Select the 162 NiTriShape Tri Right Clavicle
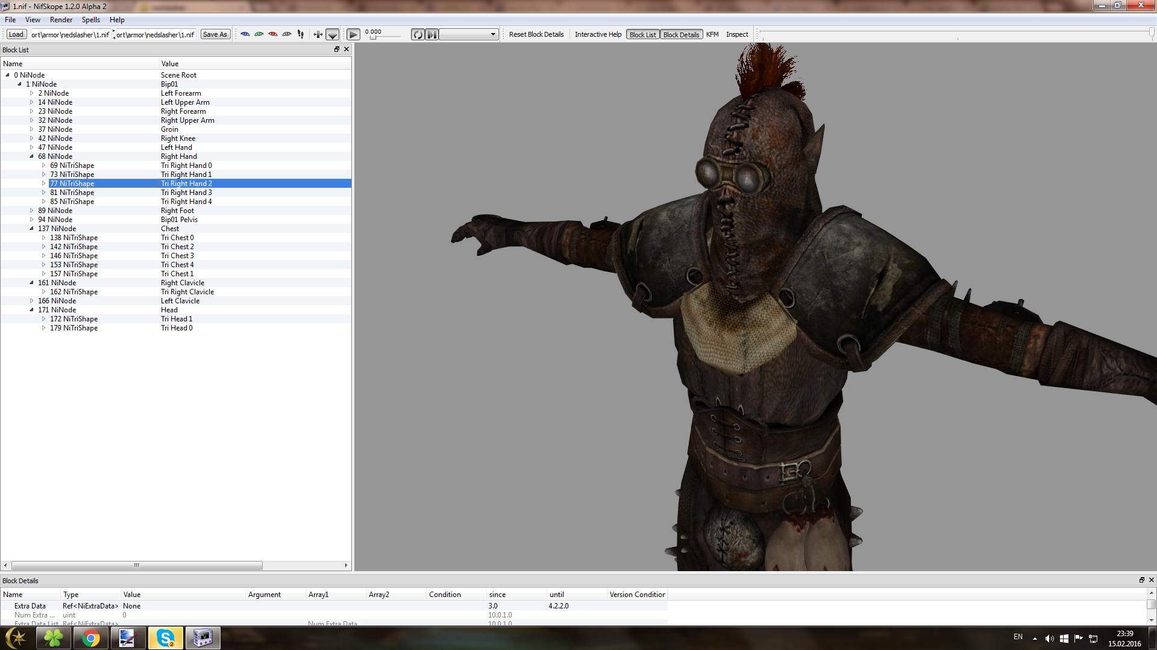 (x=176, y=292)
